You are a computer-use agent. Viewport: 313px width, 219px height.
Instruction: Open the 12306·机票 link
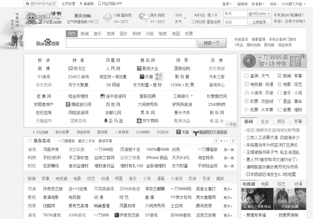pos(182,85)
